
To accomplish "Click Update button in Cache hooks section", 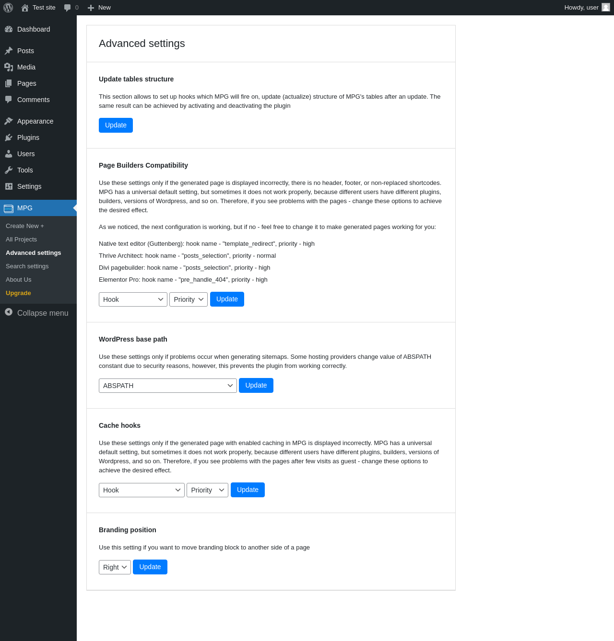I will 248,490.
